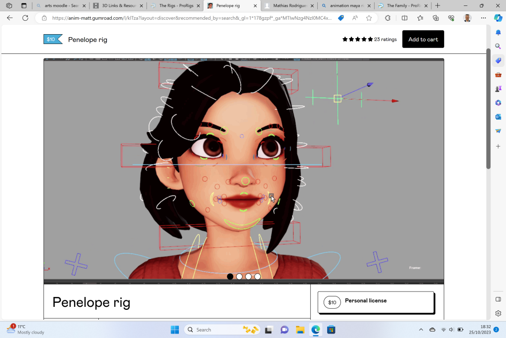Image resolution: width=506 pixels, height=338 pixels.
Task: Refresh the current page
Action: pyautogui.click(x=25, y=18)
